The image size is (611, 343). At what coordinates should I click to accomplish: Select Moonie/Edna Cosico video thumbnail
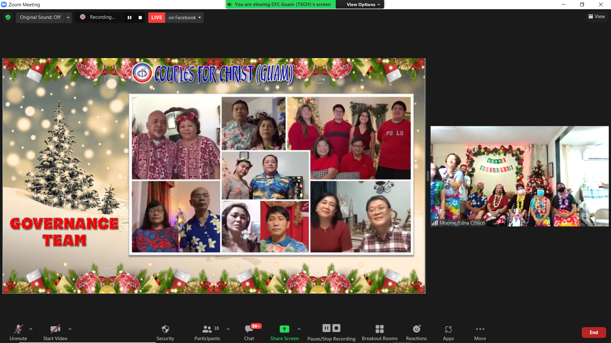point(519,176)
